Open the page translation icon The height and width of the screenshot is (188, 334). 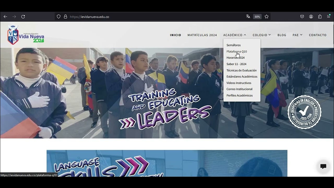[248, 17]
